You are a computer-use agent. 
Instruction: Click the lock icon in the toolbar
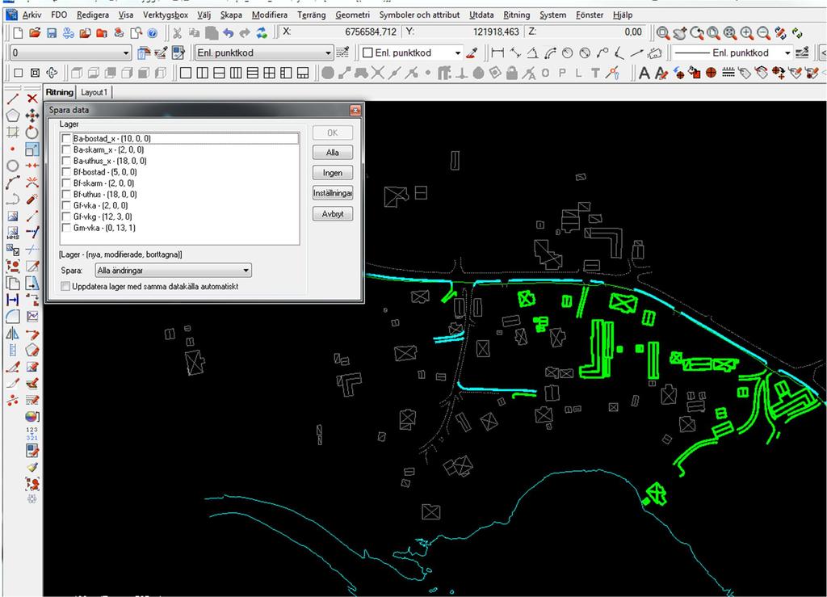pos(511,73)
